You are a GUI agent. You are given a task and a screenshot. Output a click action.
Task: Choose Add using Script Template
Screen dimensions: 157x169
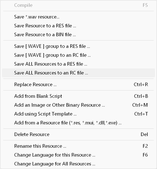(45, 114)
